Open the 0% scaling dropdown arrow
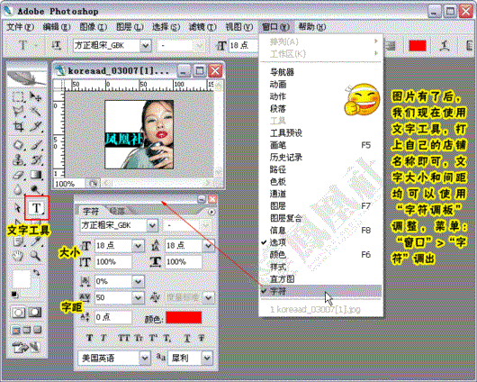Viewport: 477px width, 382px height. tap(138, 281)
